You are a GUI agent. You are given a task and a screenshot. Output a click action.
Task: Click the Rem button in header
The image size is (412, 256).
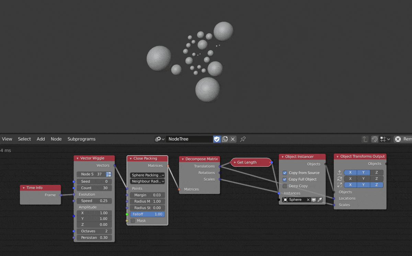(403, 139)
